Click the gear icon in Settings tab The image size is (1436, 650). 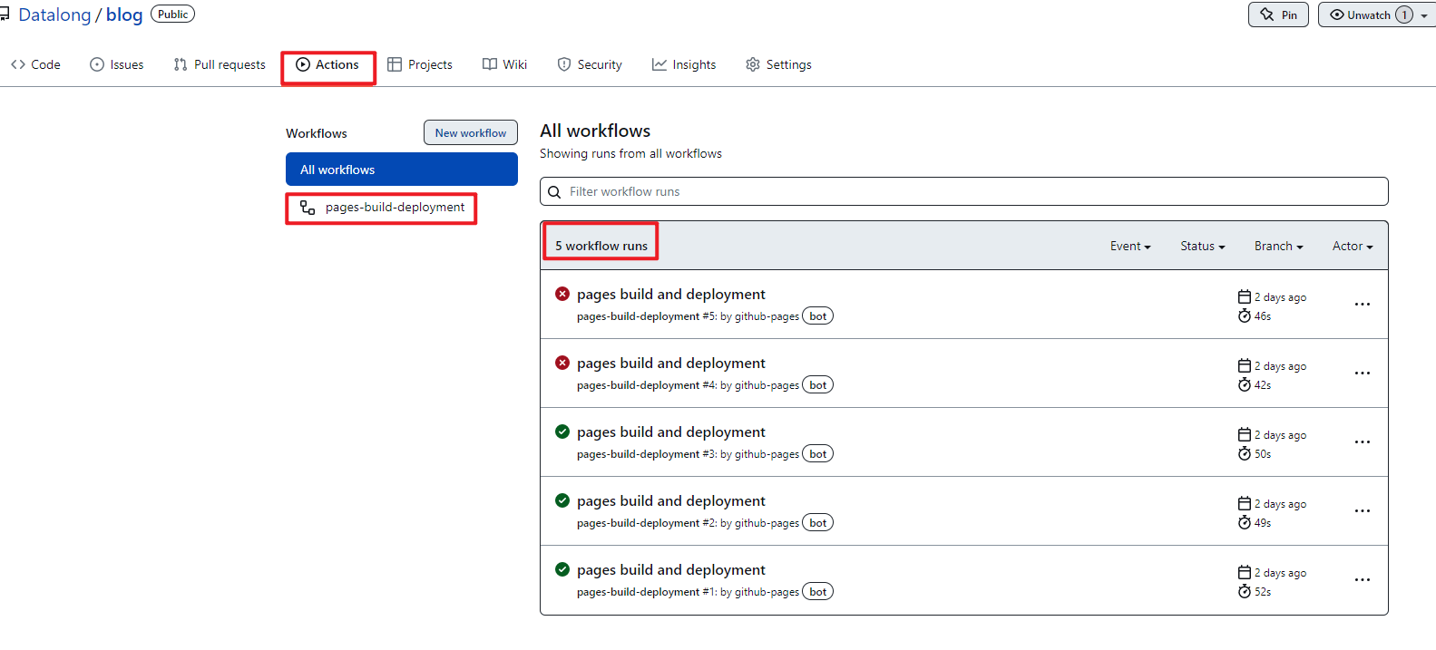tap(753, 64)
